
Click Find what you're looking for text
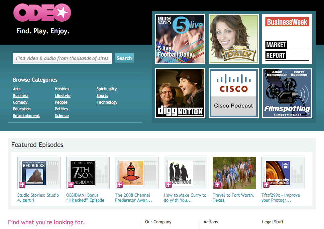46,222
